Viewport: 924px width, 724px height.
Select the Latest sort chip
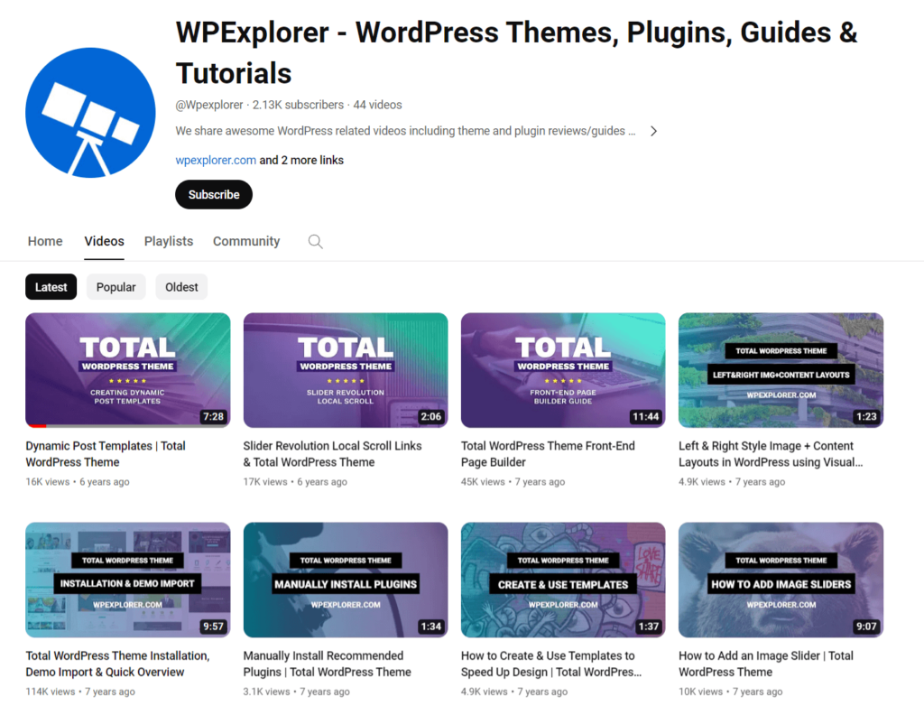click(x=51, y=287)
